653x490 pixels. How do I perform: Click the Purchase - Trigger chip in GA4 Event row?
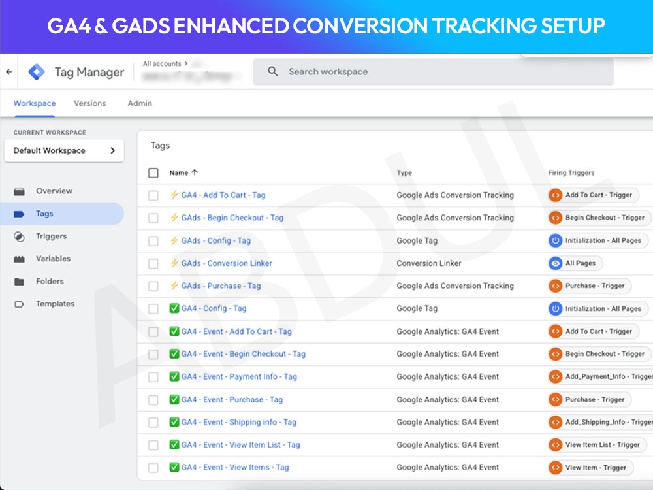(x=590, y=400)
